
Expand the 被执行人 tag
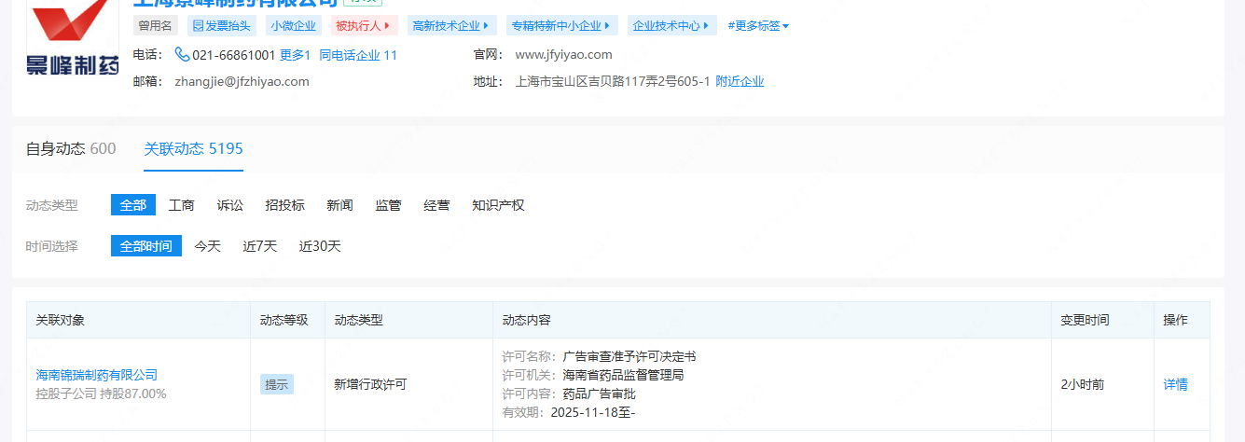pos(364,26)
